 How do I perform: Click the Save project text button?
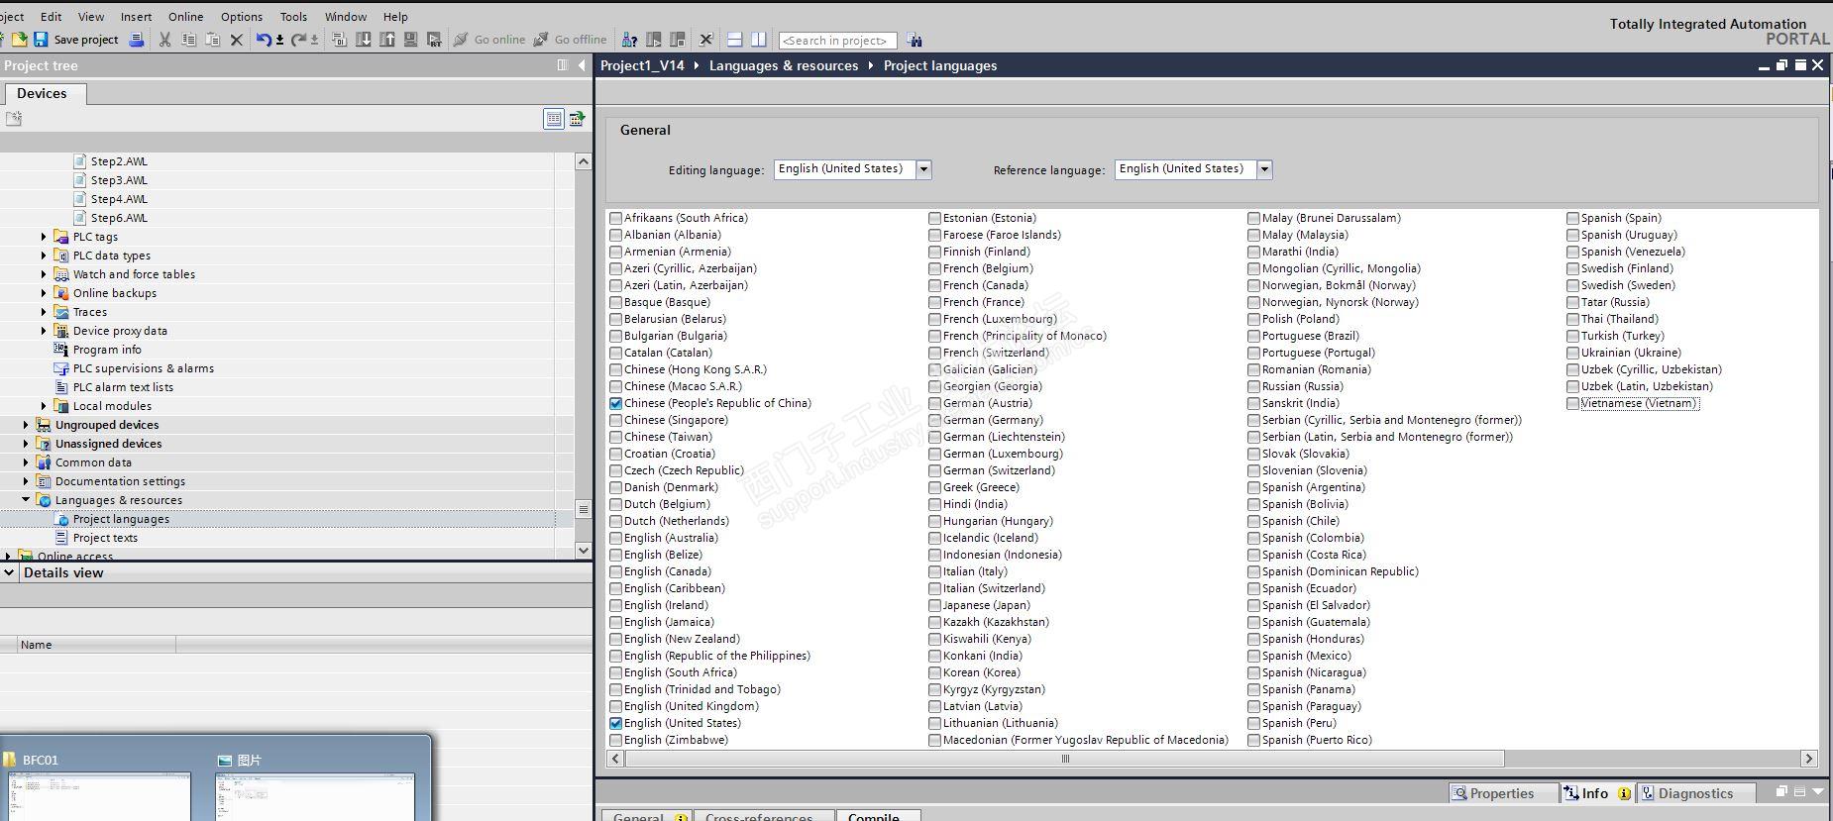(x=86, y=40)
